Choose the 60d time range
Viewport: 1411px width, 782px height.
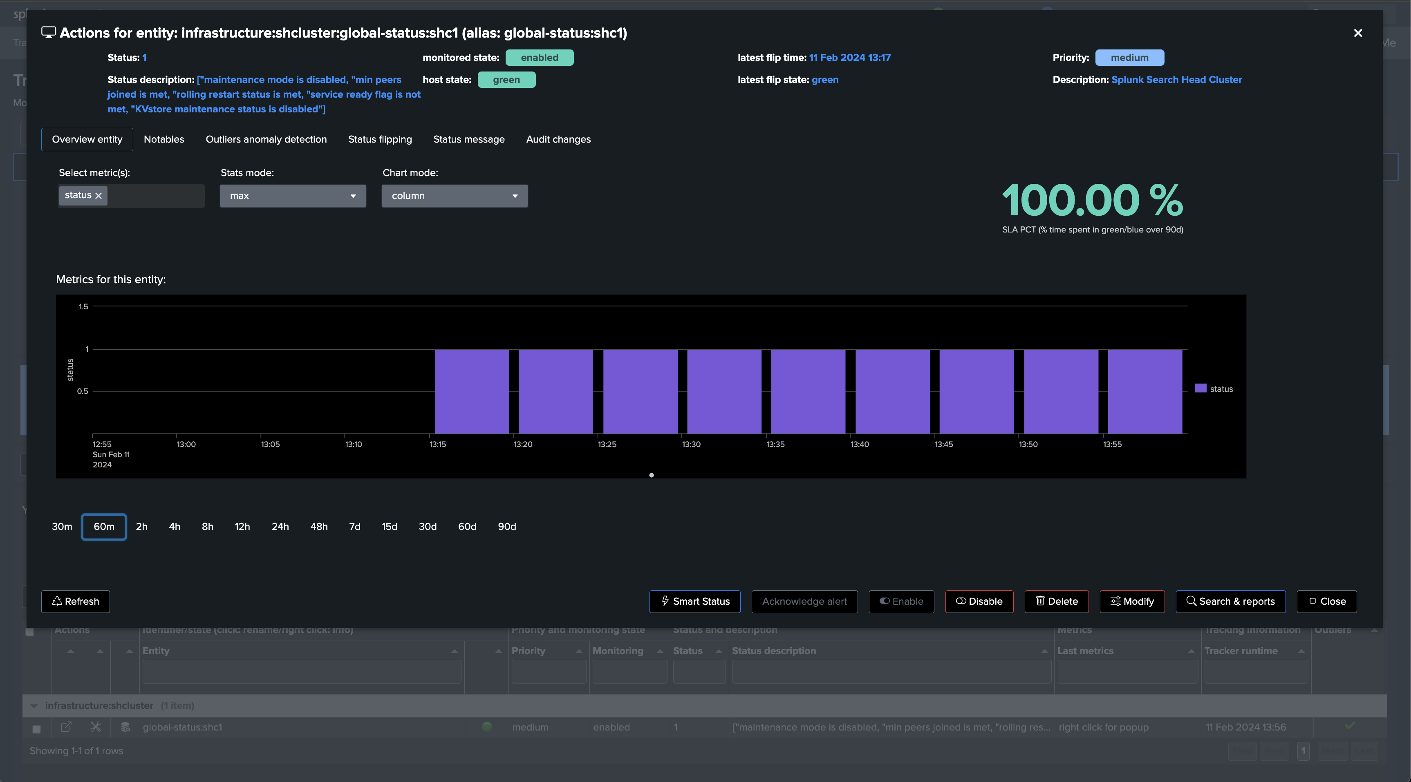467,526
